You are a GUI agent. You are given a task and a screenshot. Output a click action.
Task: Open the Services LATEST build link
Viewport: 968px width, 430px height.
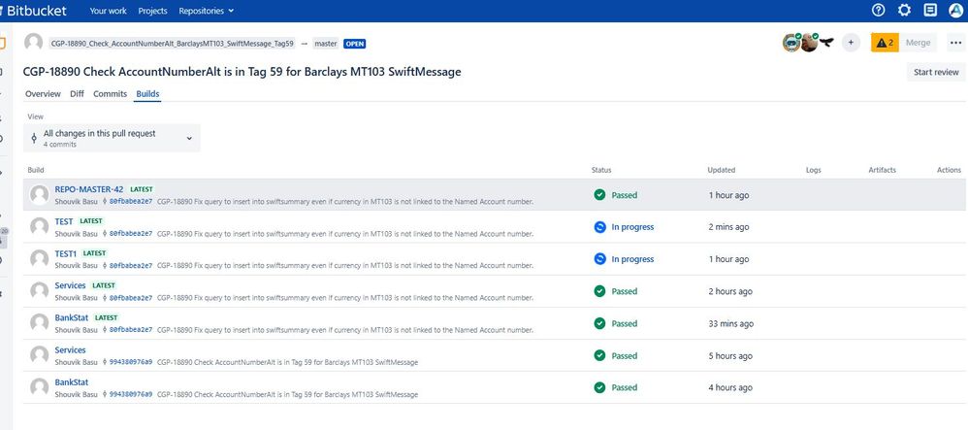pos(70,285)
